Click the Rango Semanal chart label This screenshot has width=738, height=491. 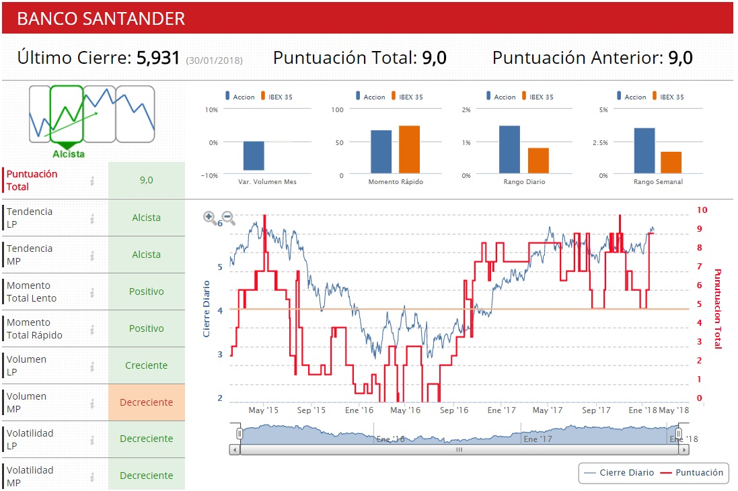[658, 182]
